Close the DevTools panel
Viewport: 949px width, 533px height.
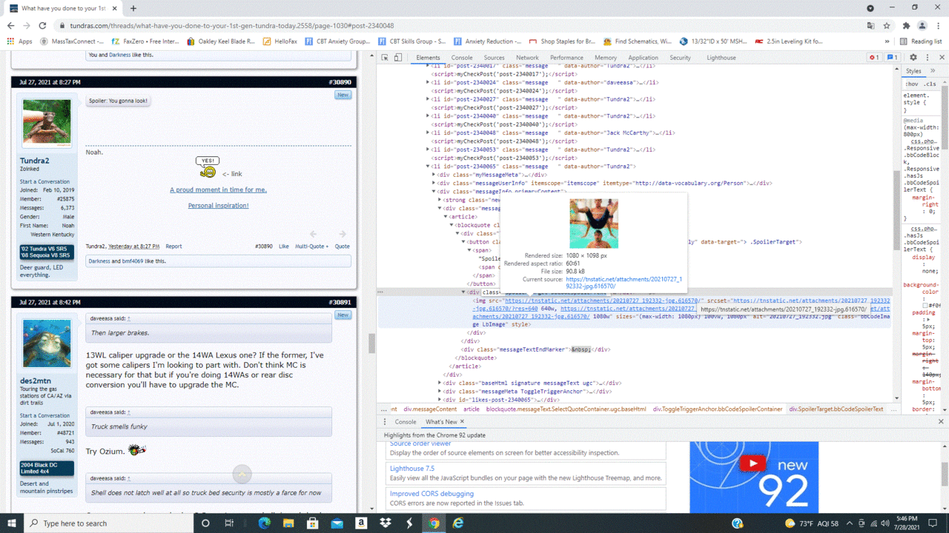(x=942, y=58)
